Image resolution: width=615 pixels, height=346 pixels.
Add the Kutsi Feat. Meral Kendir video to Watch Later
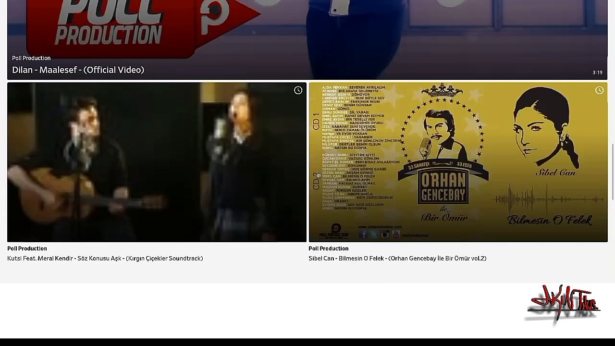(298, 90)
